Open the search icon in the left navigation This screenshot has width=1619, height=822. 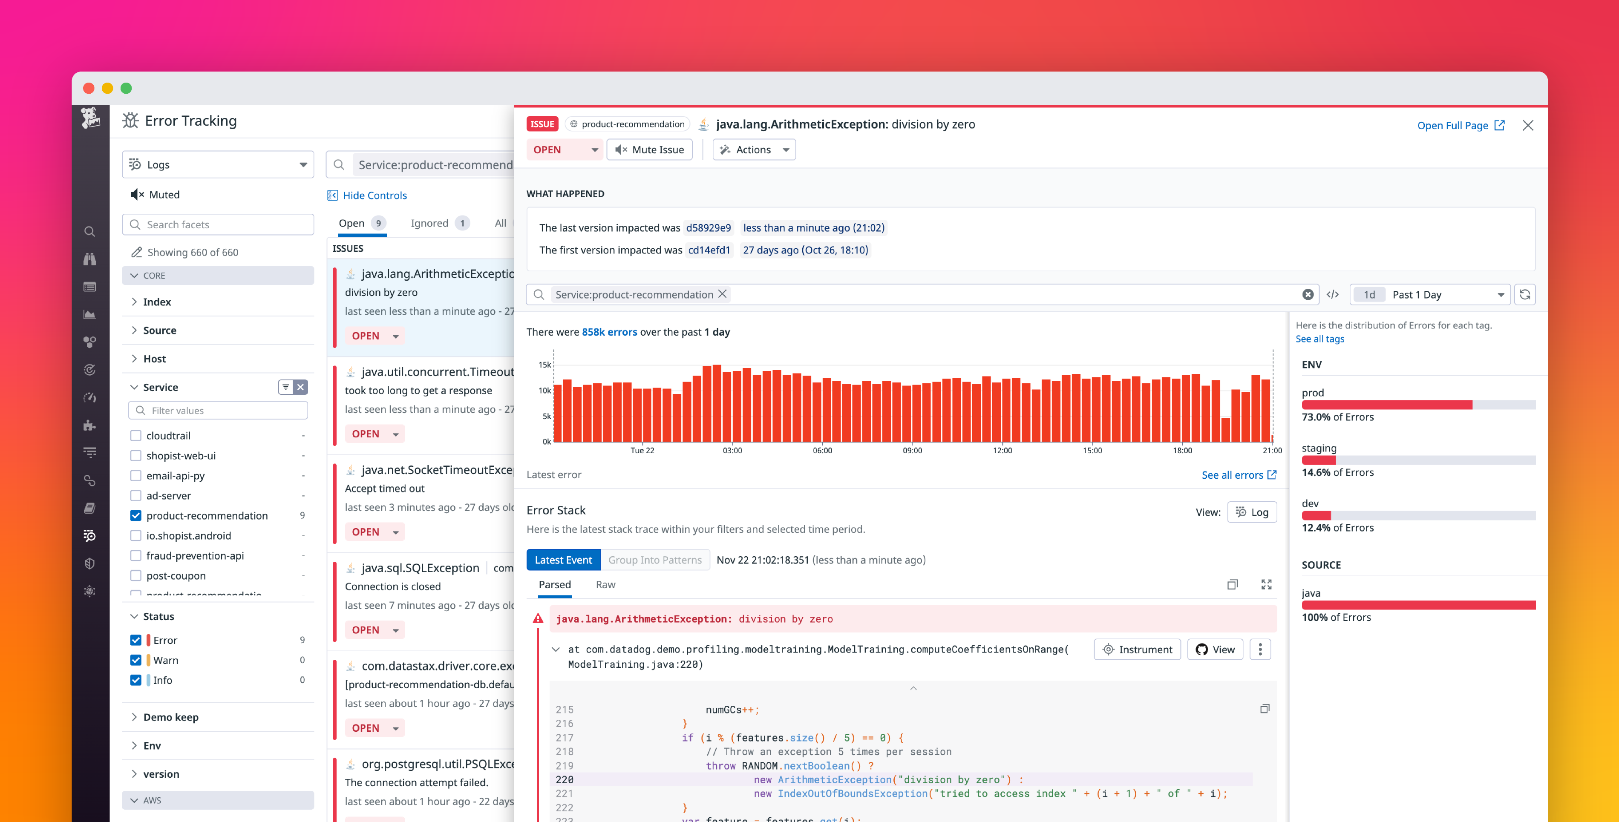[90, 232]
